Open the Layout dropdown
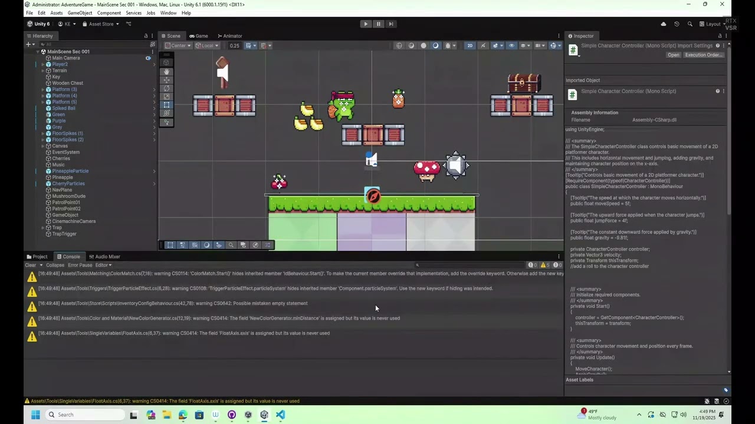This screenshot has height=424, width=755. point(713,24)
